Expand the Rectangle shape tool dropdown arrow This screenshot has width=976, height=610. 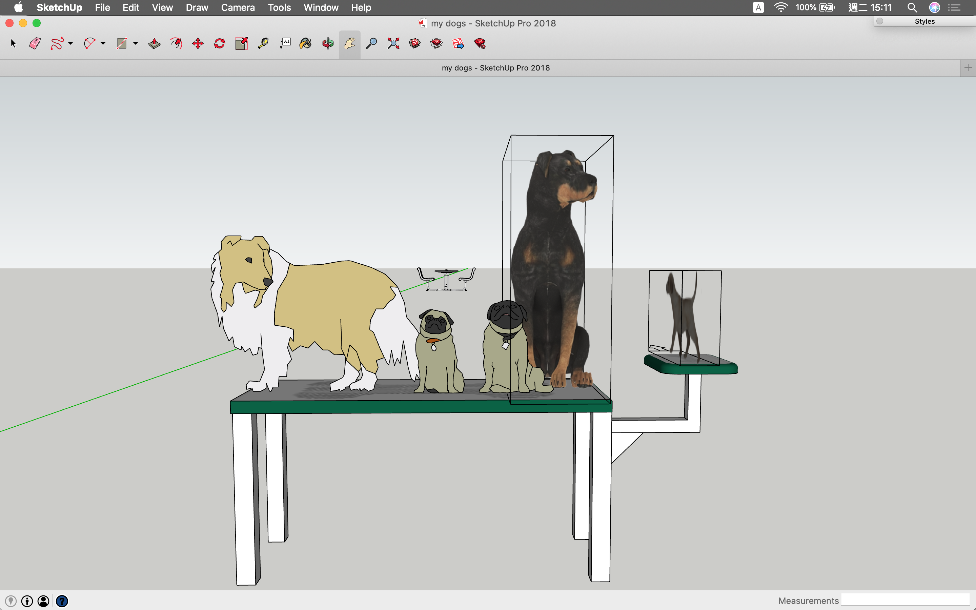pos(136,43)
